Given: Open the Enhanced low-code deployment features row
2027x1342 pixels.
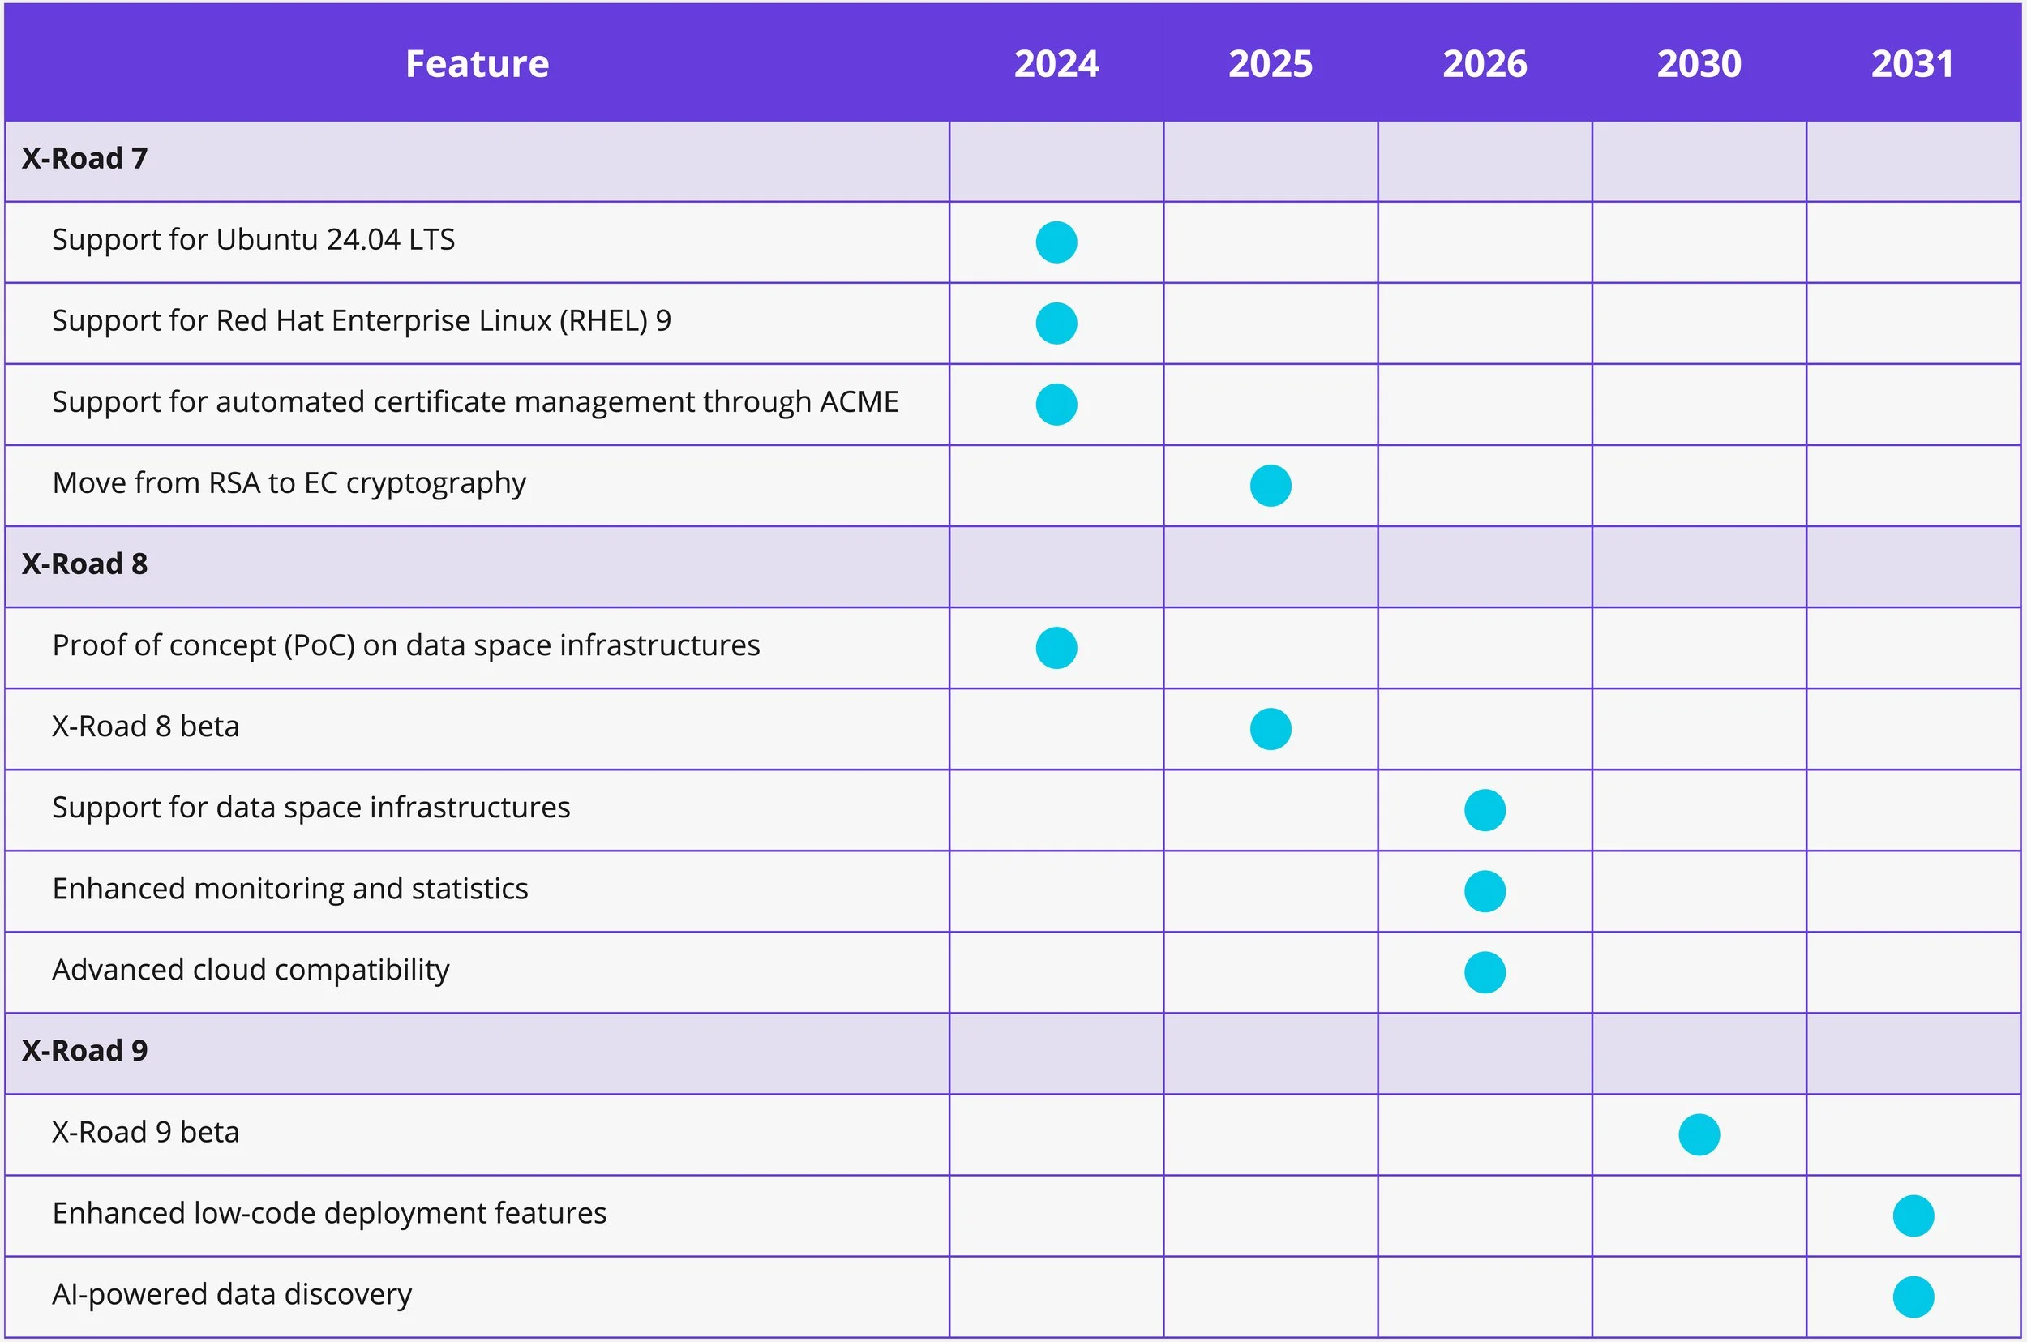Looking at the screenshot, I should pos(328,1213).
